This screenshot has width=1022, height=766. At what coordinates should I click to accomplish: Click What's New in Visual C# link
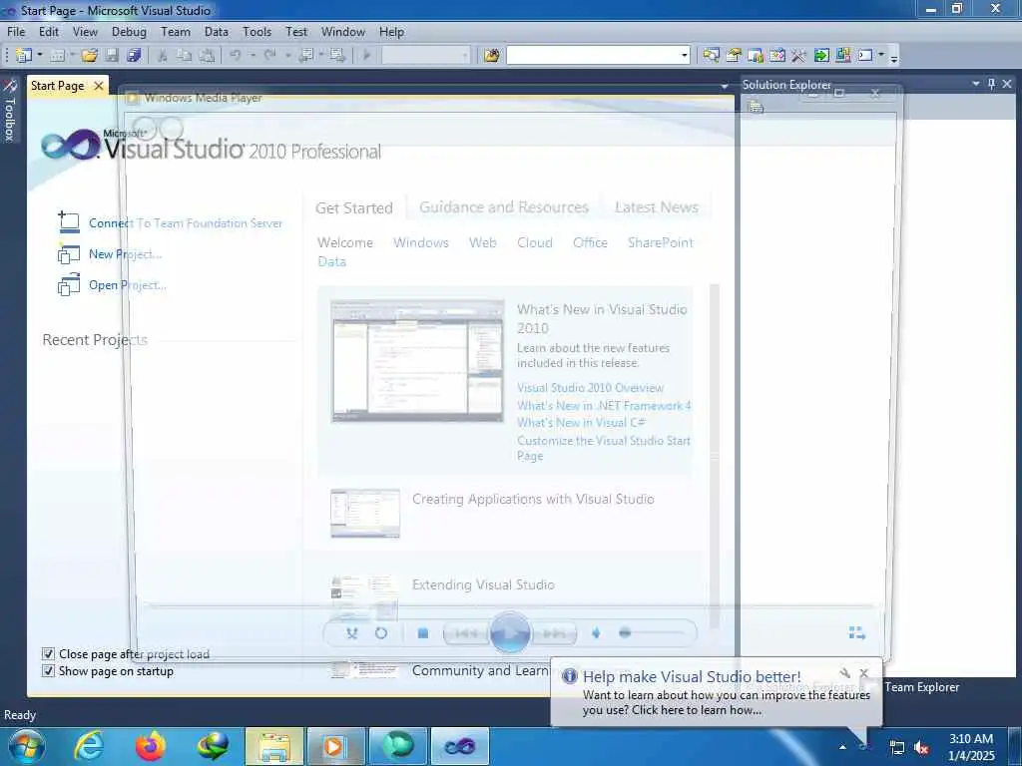[581, 423]
